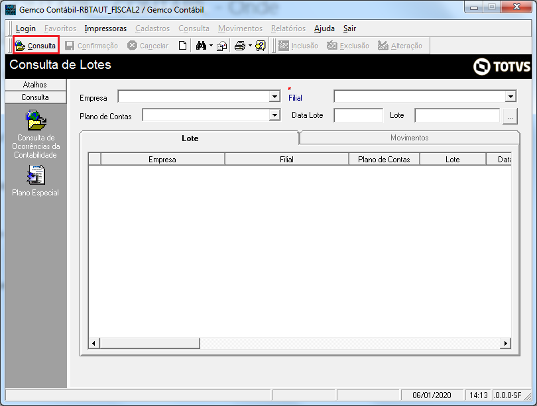Click the Lote column header

point(453,160)
